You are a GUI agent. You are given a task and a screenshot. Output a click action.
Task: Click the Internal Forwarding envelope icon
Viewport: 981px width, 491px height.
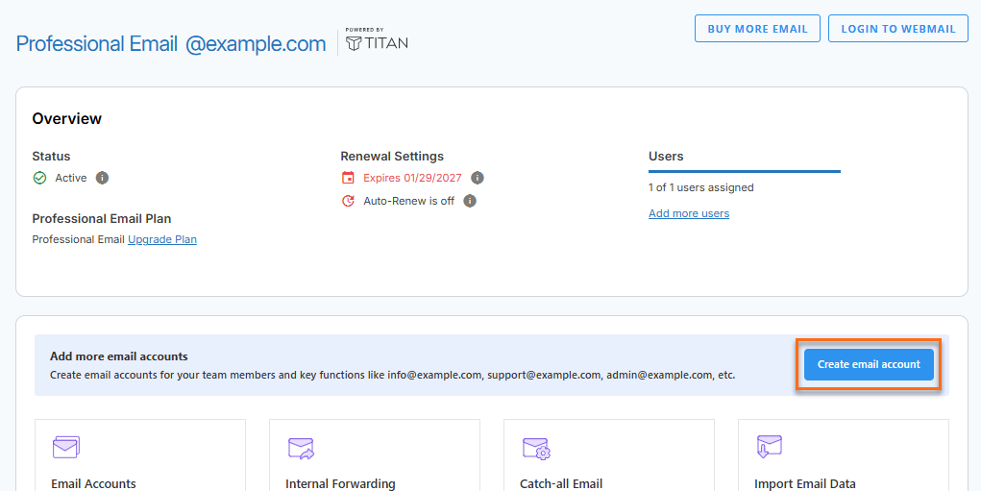pos(301,449)
